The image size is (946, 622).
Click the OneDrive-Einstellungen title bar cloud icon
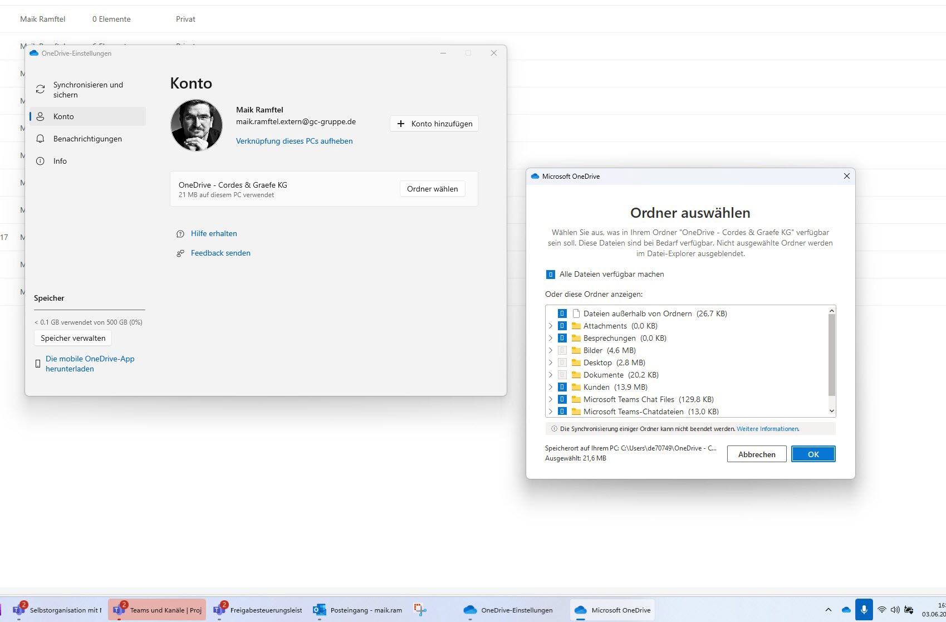34,53
